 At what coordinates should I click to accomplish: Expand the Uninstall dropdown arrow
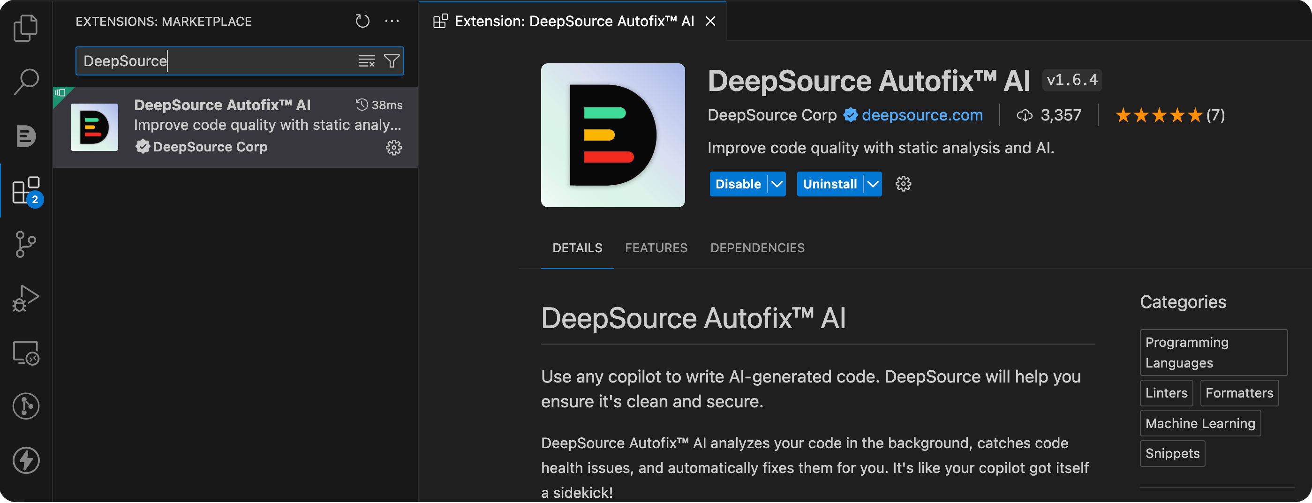tap(873, 184)
